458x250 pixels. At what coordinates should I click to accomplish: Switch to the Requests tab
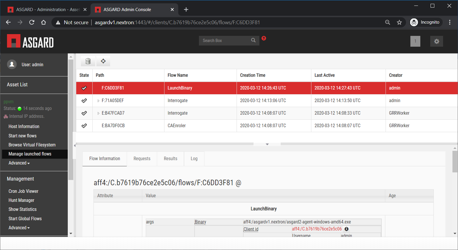point(142,159)
